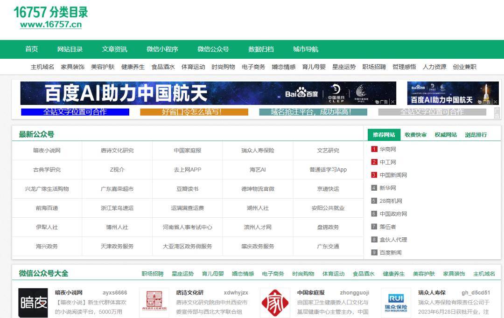Click 健康养生 in the category bar
The image size is (504, 318).
tap(133, 67)
